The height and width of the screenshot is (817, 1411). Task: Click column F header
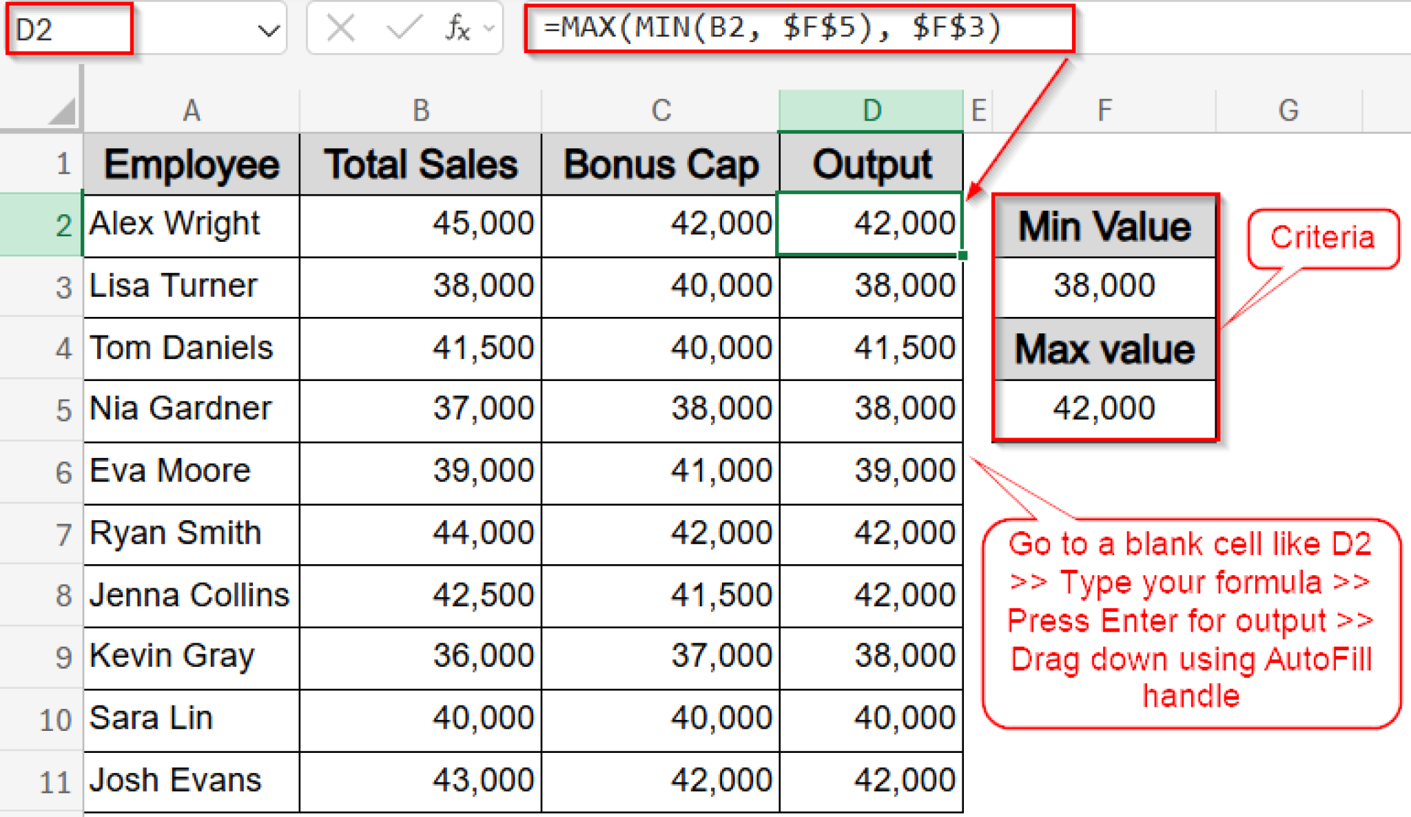1104,110
